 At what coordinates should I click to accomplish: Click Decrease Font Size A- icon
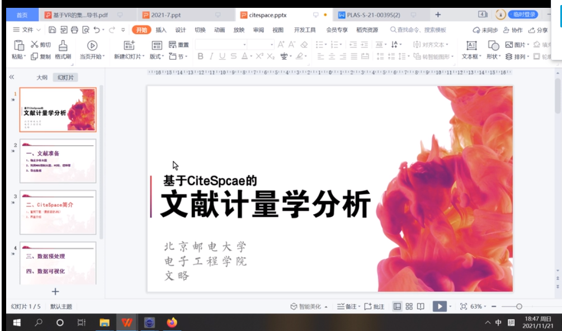tap(292, 44)
